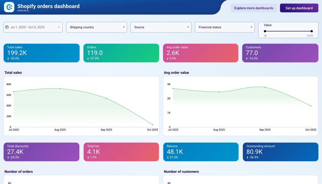Click the left handle of the Value slider

point(265,31)
